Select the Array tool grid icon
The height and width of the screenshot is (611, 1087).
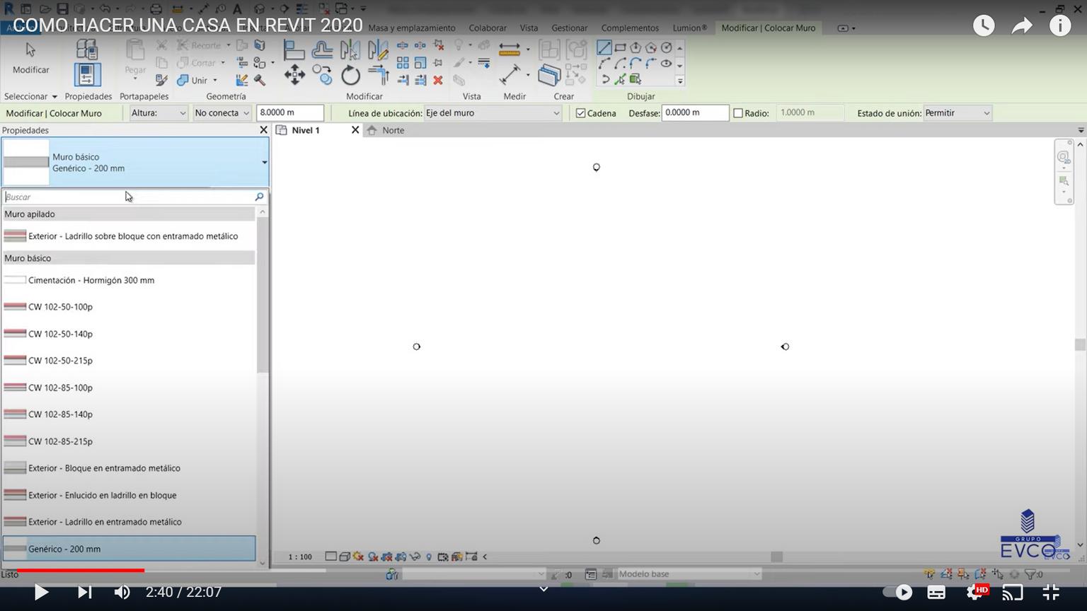coord(403,63)
